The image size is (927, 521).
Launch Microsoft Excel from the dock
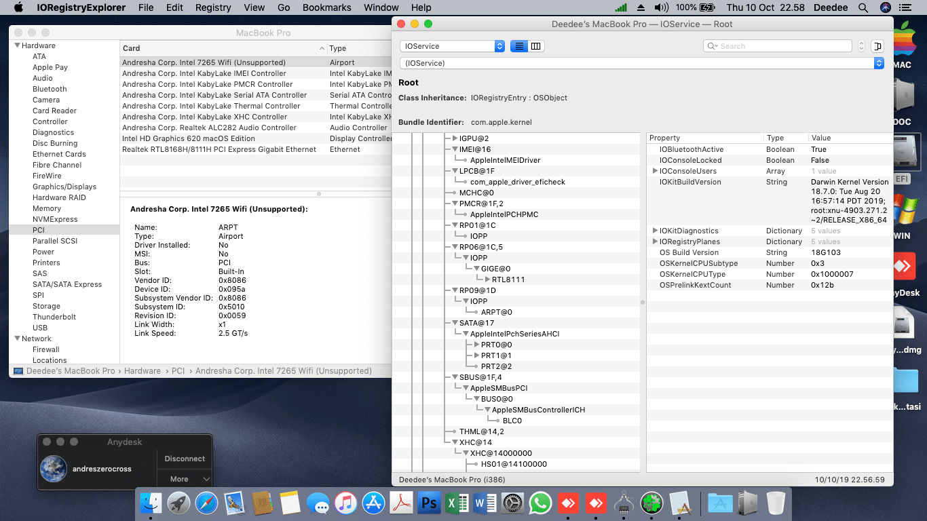[x=457, y=503]
